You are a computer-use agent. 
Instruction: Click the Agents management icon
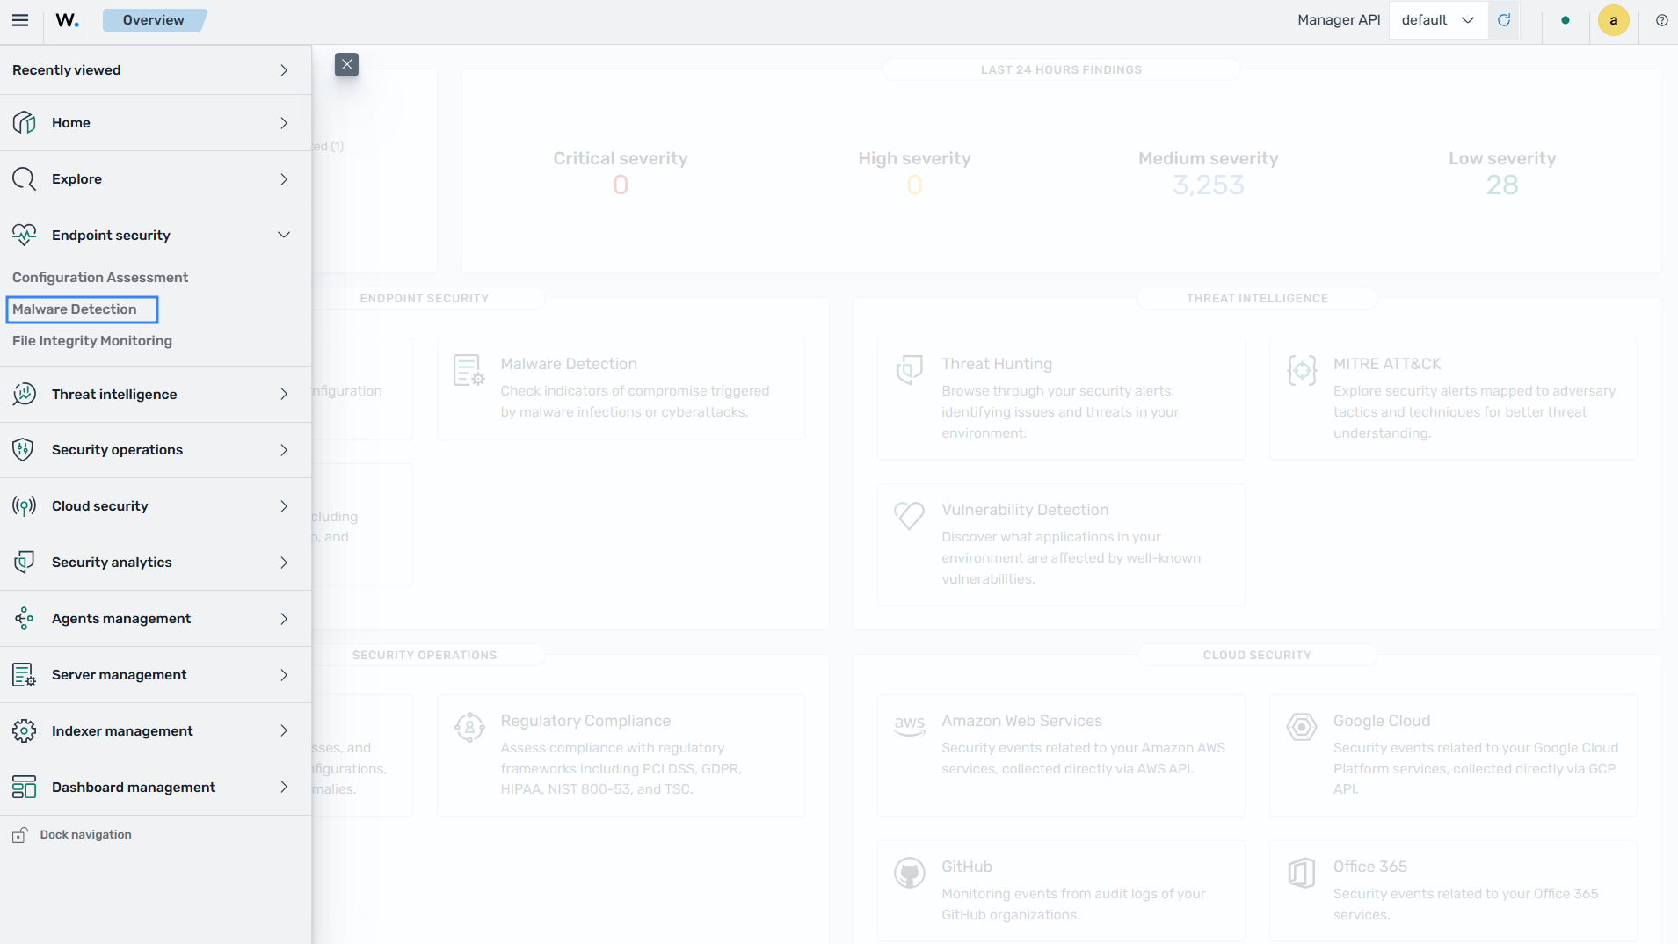(25, 619)
